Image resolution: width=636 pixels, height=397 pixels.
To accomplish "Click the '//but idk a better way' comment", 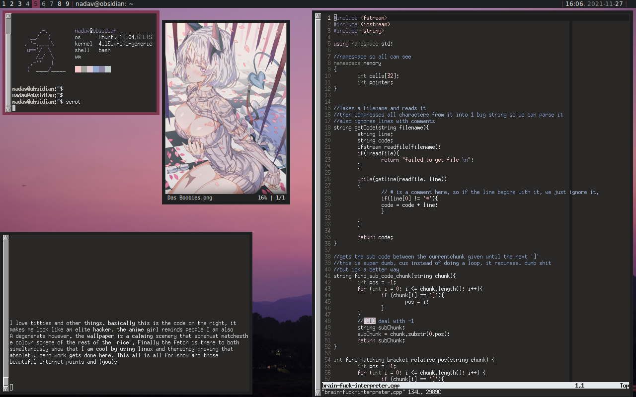I will [x=366, y=269].
